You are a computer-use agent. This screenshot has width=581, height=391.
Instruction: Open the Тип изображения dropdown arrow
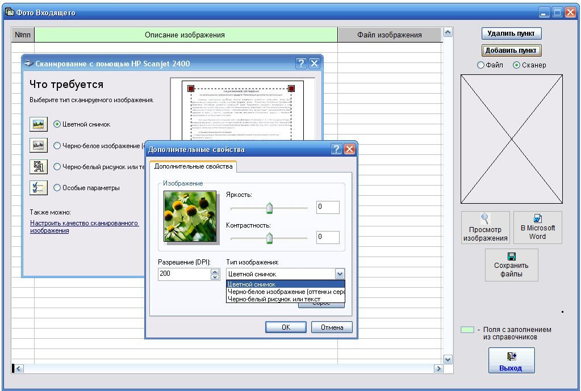coord(340,274)
